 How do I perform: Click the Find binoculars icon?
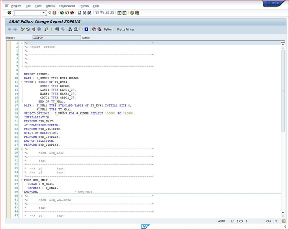[84, 13]
